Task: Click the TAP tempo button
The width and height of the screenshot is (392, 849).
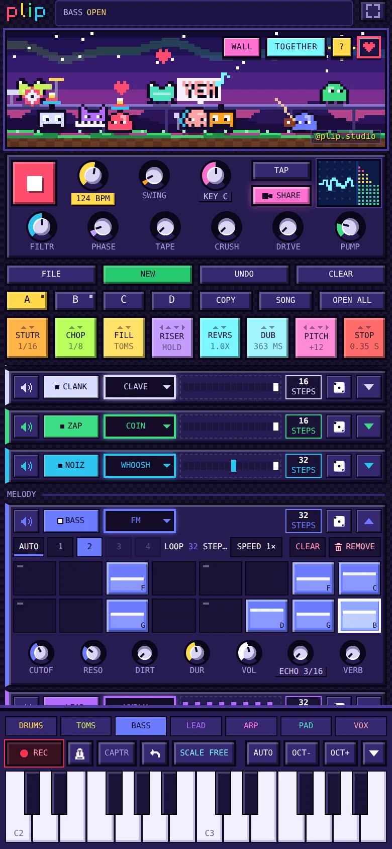Action: tap(281, 171)
